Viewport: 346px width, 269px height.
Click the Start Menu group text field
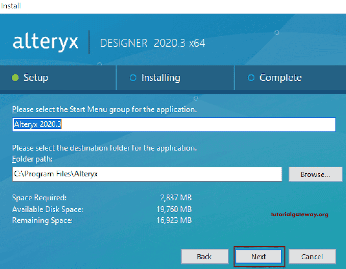coord(173,125)
